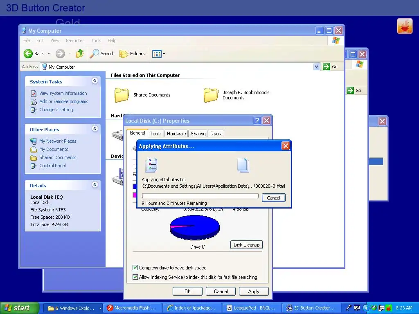The width and height of the screenshot is (419, 314).
Task: Collapse the System Tasks panel
Action: pos(95,81)
